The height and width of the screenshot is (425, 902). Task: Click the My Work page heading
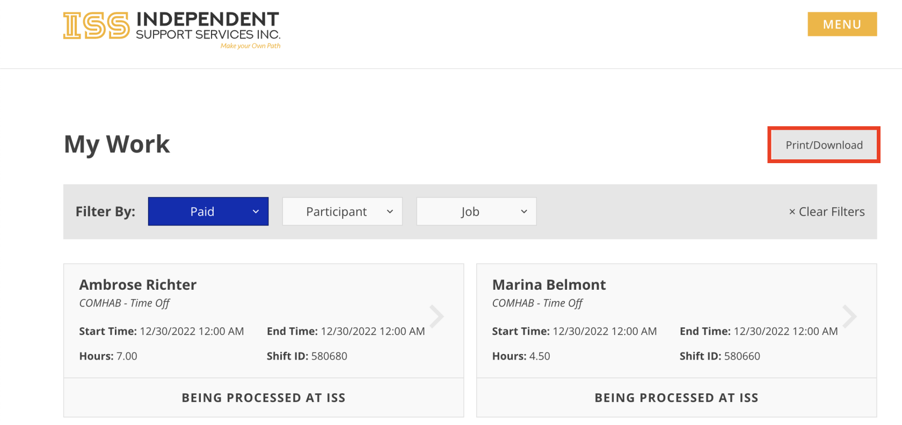tap(117, 144)
